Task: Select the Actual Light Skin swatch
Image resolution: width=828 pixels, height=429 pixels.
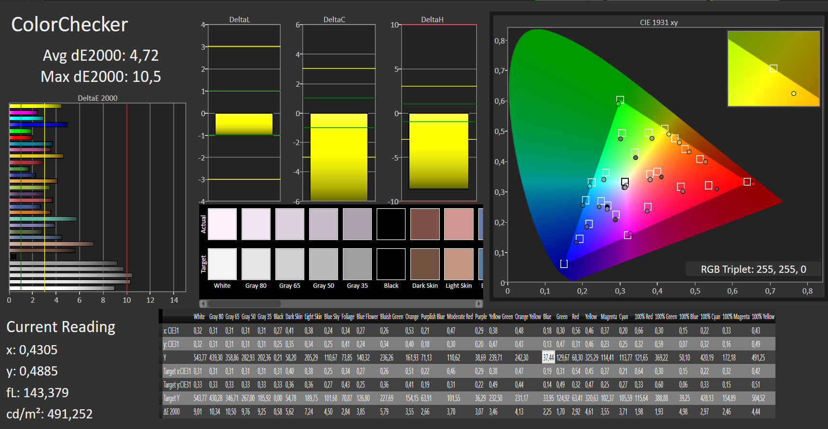Action: 459,224
